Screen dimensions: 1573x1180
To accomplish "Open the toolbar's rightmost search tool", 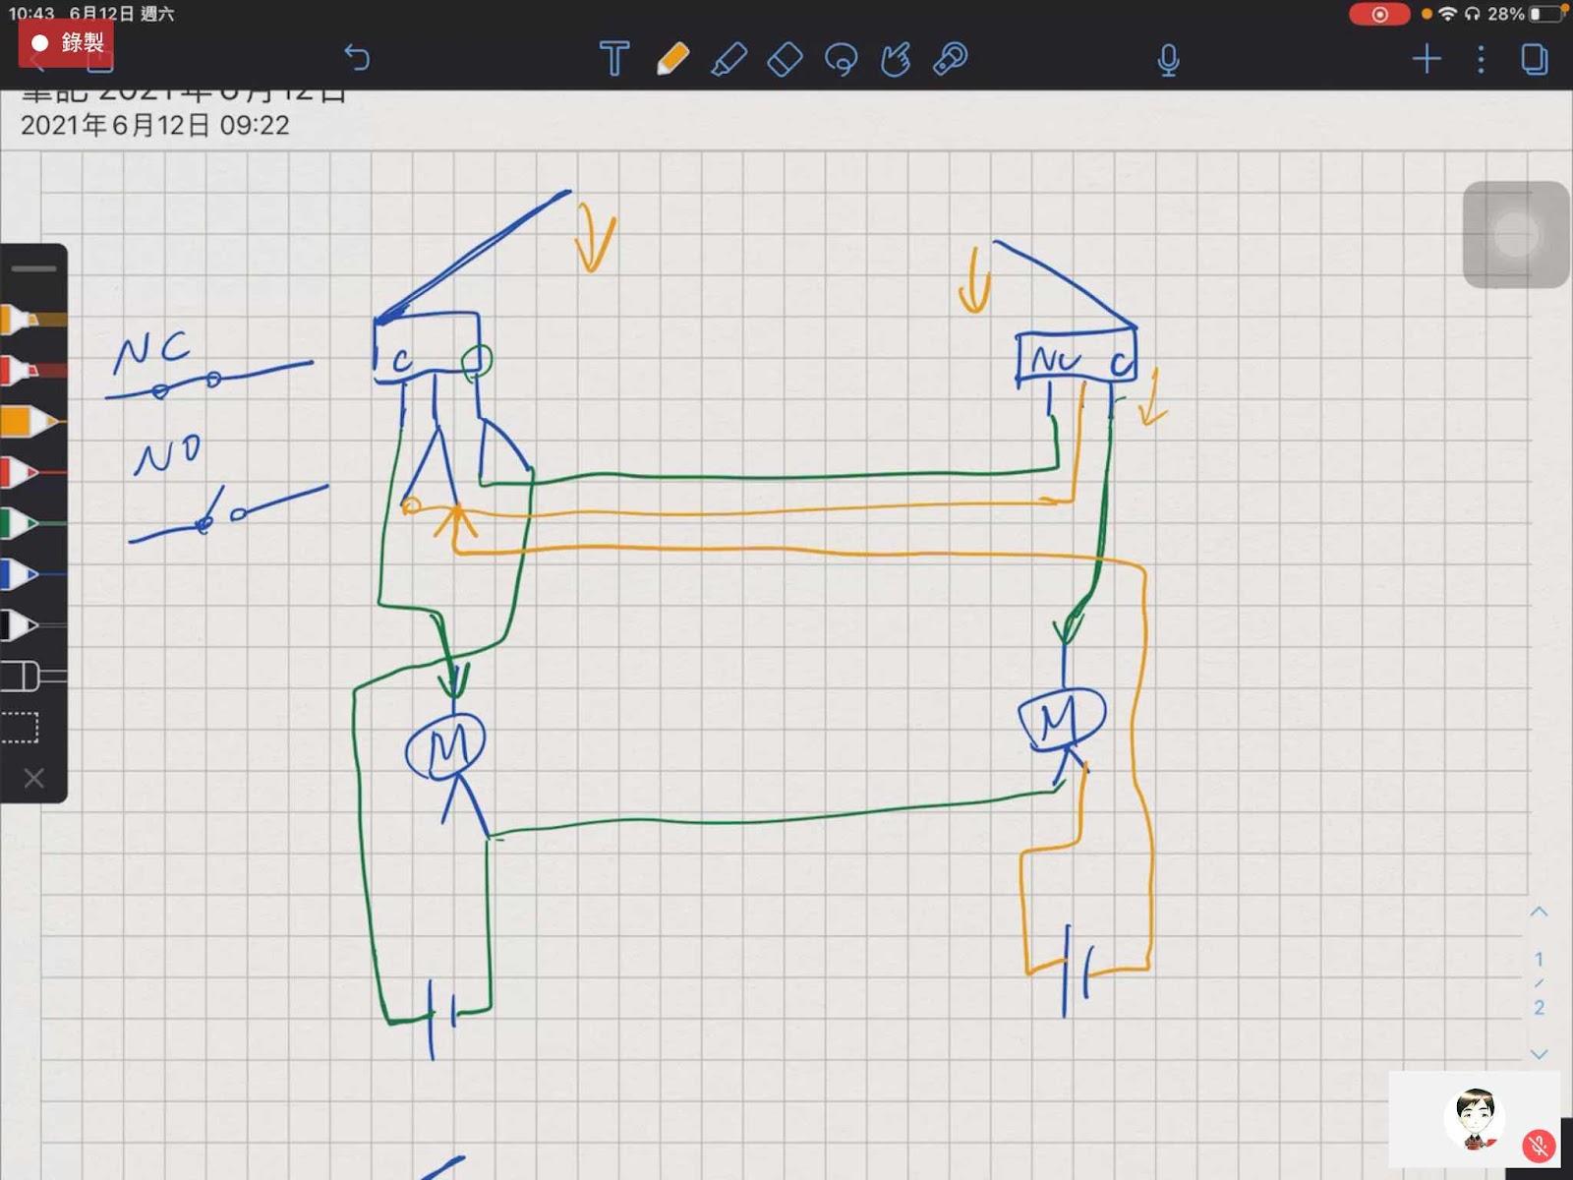I will pyautogui.click(x=951, y=59).
